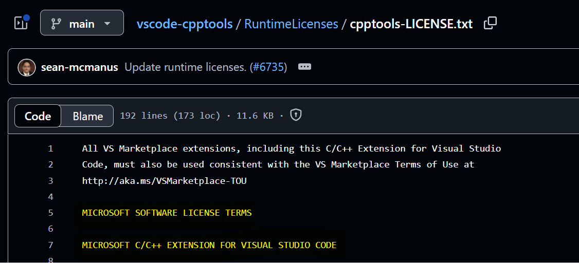Select line number 1
Image resolution: width=579 pixels, height=263 pixels.
(50, 149)
